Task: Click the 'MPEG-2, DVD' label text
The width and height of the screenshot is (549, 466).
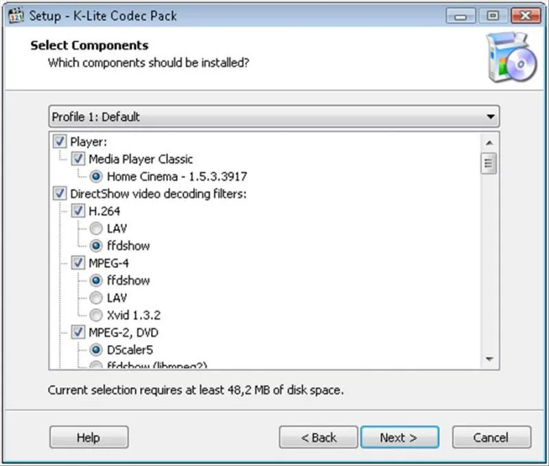Action: click(x=124, y=333)
